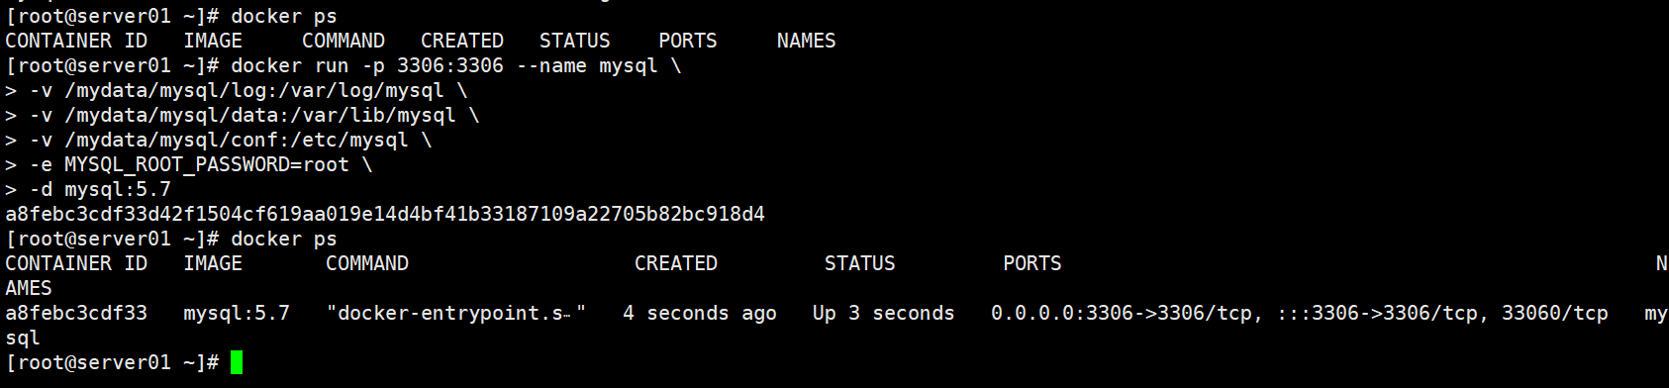Click the short container ID a8febc3cdf33
Image resolution: width=1669 pixels, height=388 pixels.
[76, 313]
